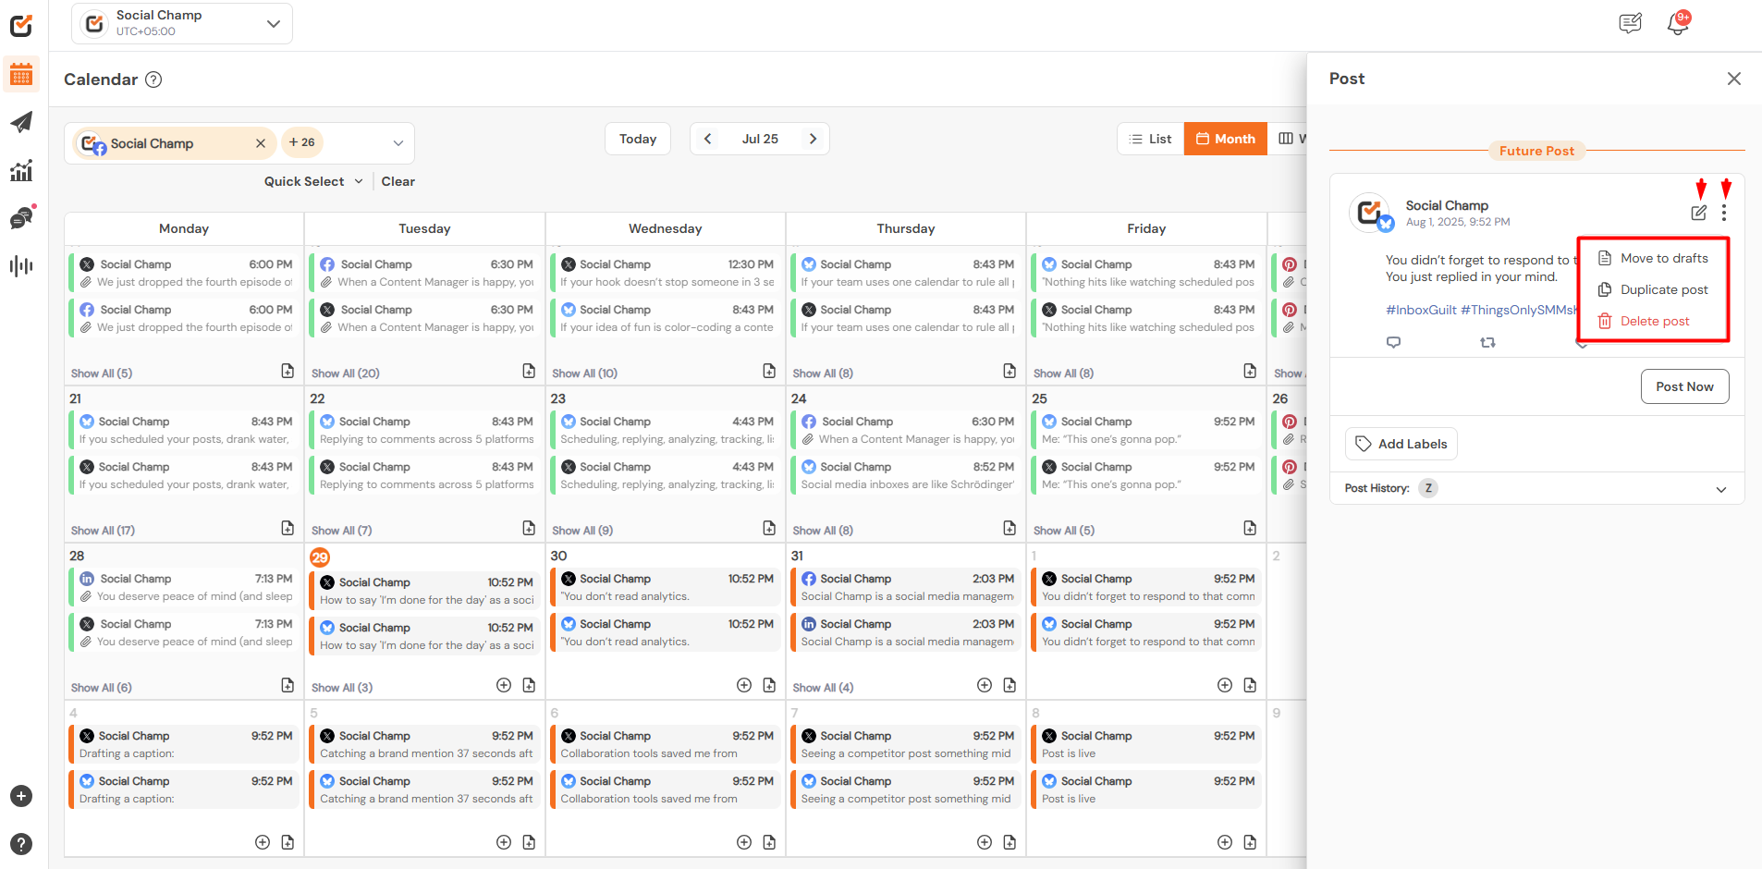This screenshot has width=1762, height=869.
Task: Remove Social Champ account chip
Action: 261,143
